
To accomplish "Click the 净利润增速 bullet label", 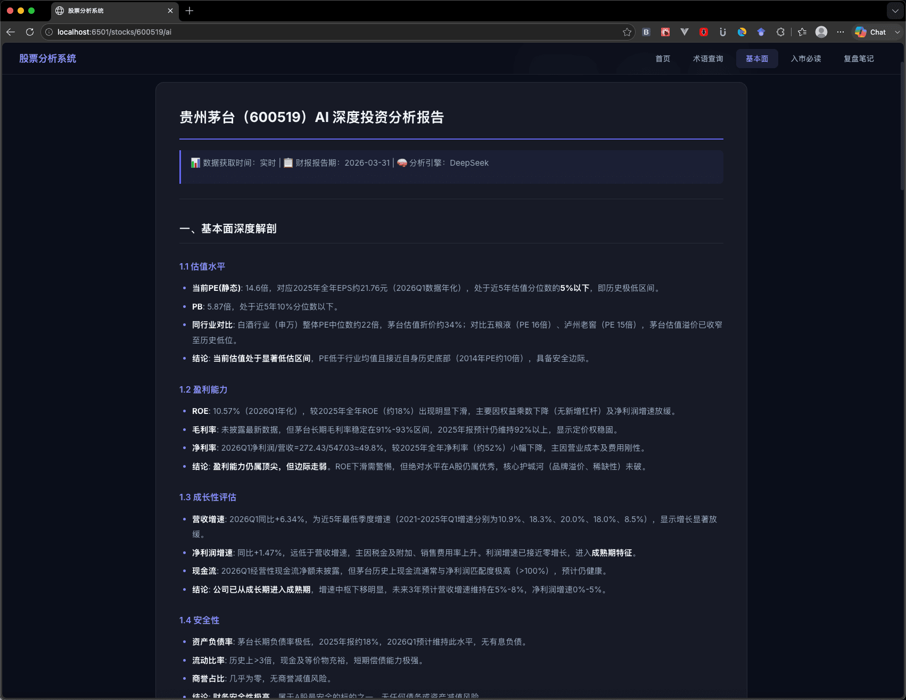I will coord(212,553).
